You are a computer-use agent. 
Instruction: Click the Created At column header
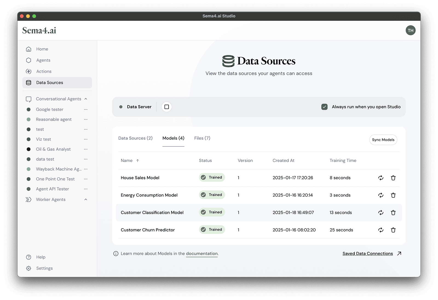point(283,161)
